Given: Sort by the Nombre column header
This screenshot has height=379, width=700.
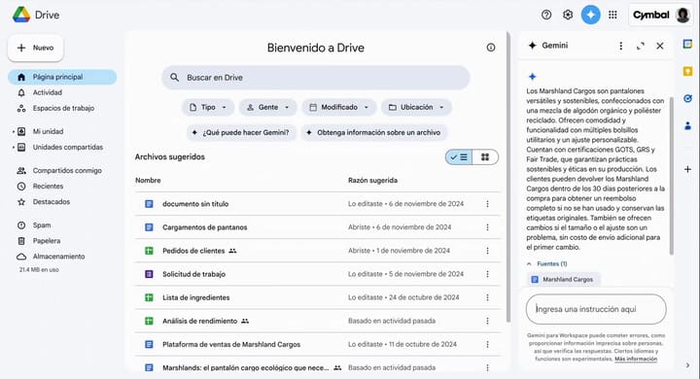Looking at the screenshot, I should (148, 181).
